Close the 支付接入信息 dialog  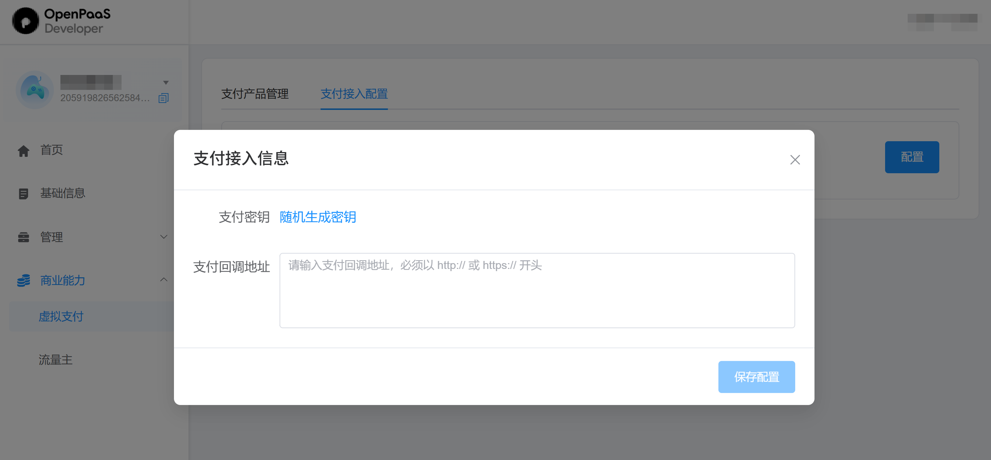(795, 160)
